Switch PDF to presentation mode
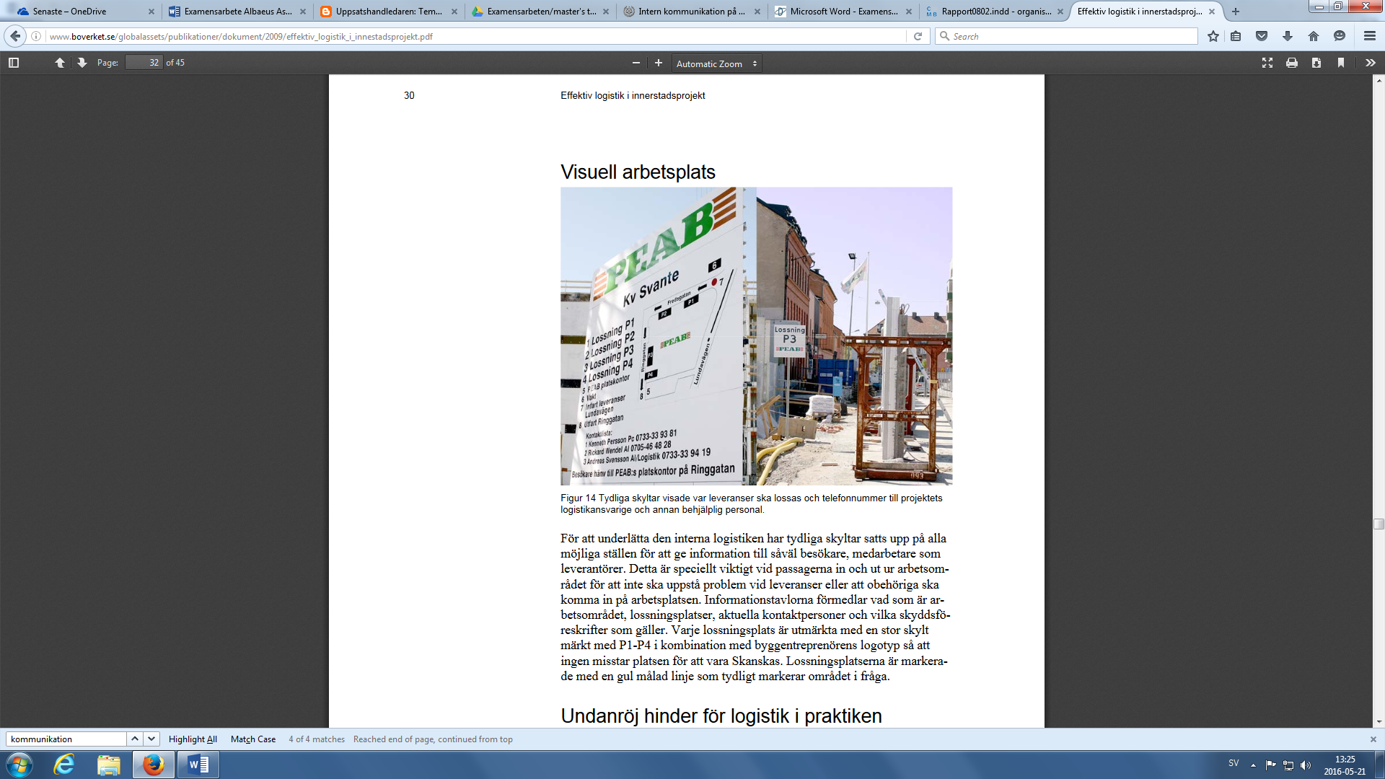This screenshot has height=779, width=1385. [x=1267, y=63]
